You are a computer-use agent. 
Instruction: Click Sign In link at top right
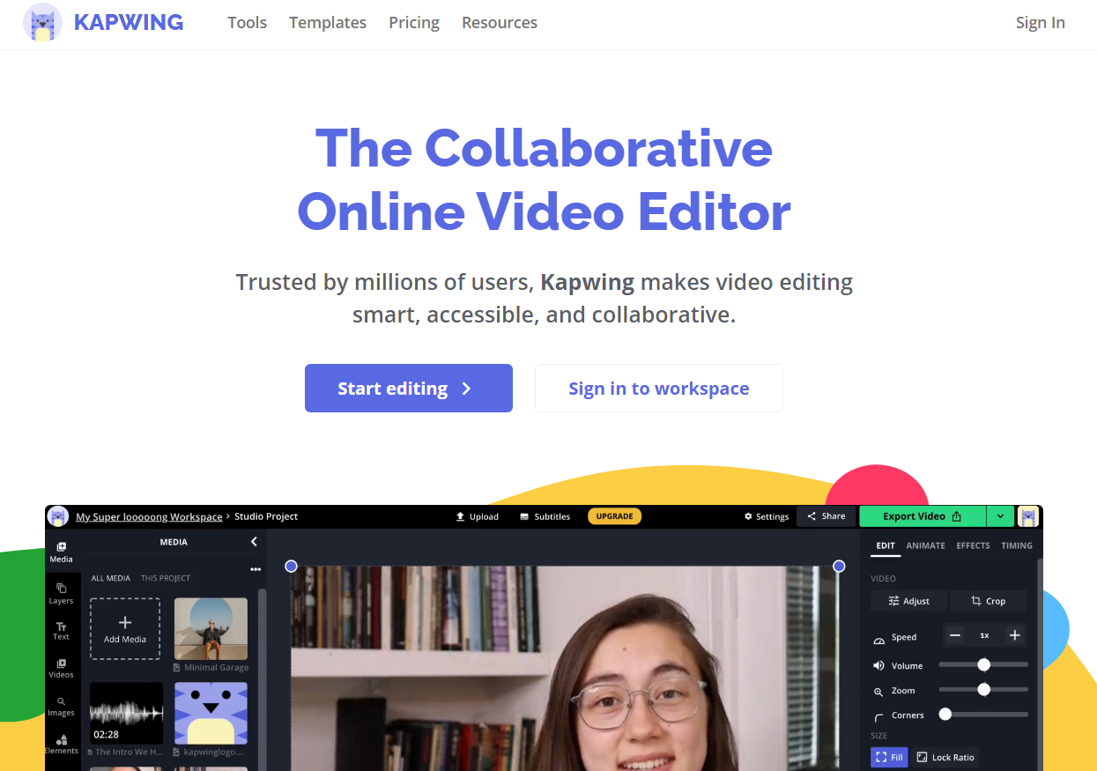coord(1040,23)
